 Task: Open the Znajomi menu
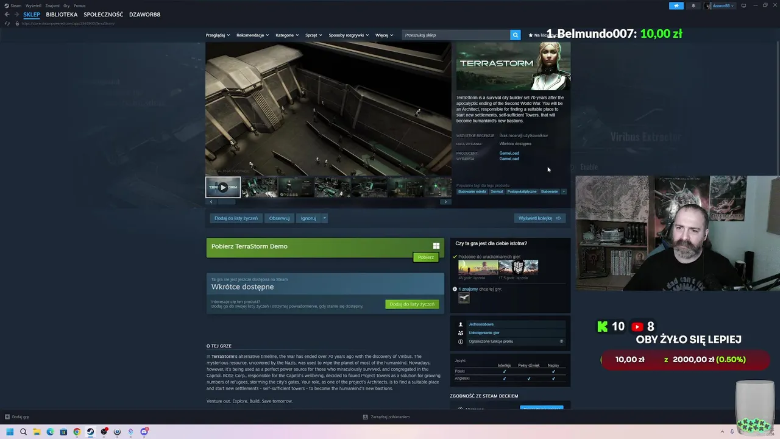click(52, 5)
